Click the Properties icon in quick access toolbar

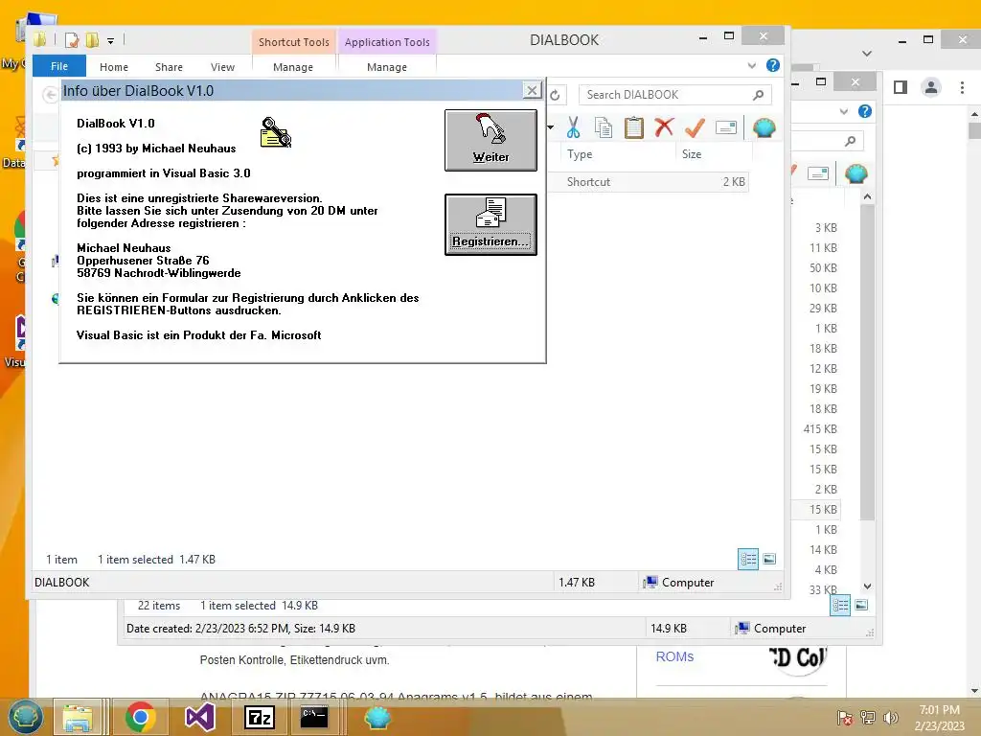pyautogui.click(x=71, y=40)
